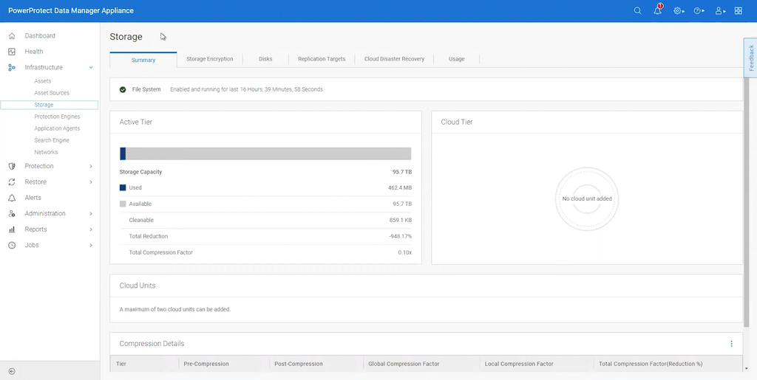Open the notifications bell with alert badge

[x=657, y=10]
